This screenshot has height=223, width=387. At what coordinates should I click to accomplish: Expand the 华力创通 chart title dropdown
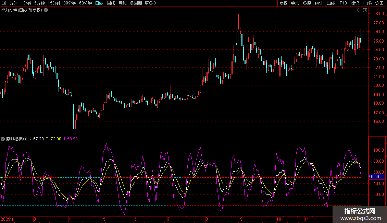point(46,10)
